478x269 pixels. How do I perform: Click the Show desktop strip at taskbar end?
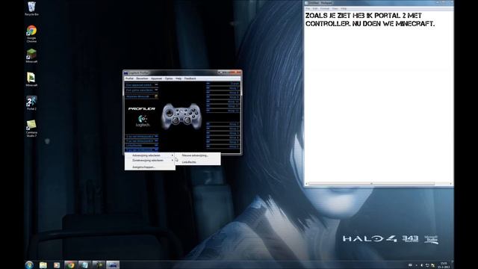pos(453,265)
